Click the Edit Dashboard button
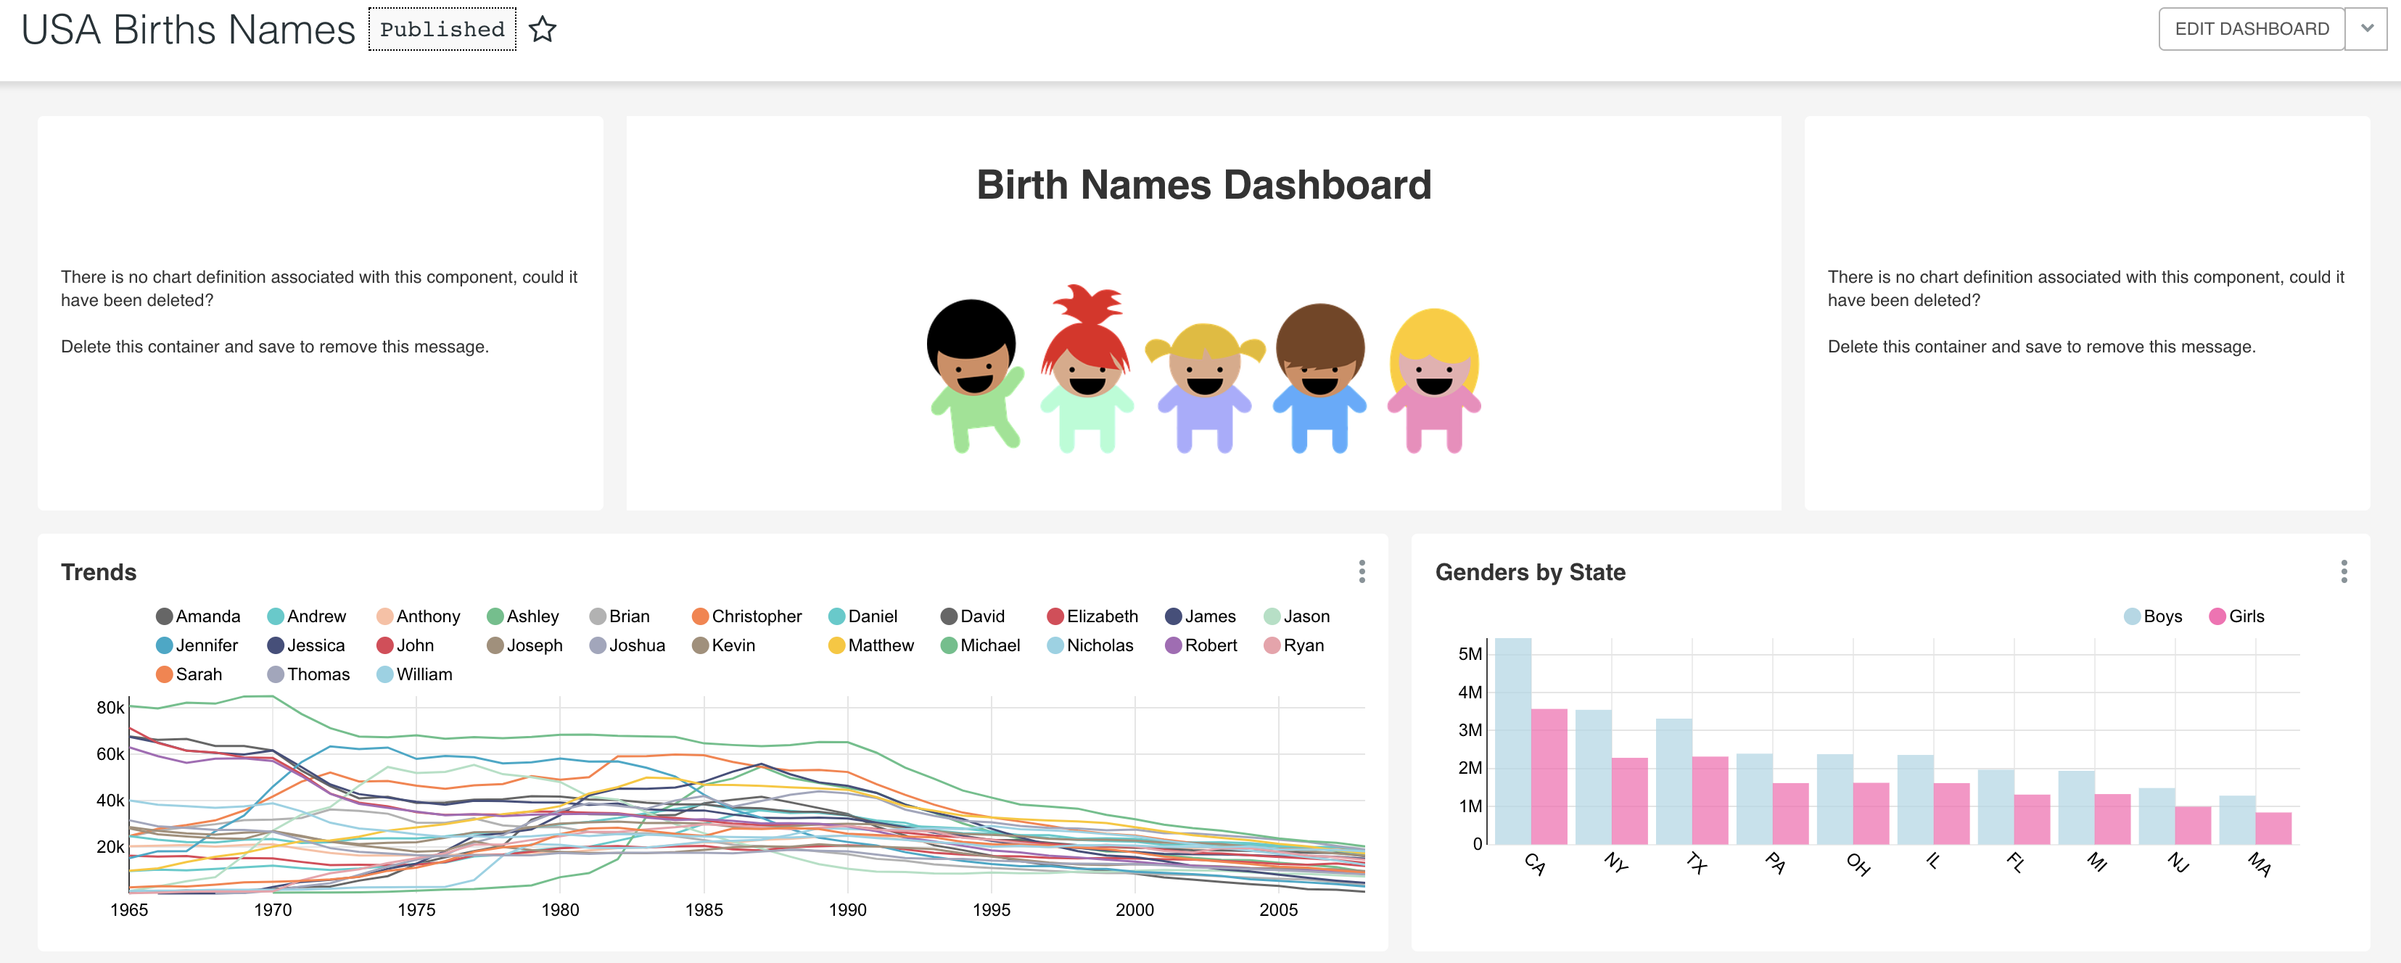 (2251, 29)
